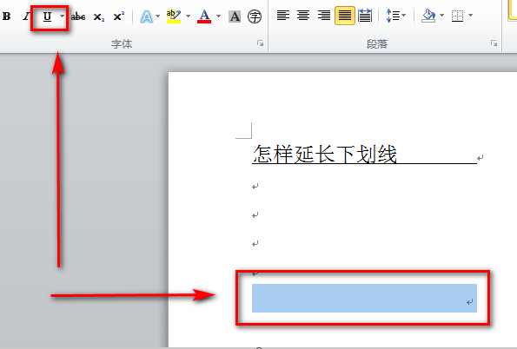Apply strikethrough to text
517x349 pixels.
click(x=78, y=16)
